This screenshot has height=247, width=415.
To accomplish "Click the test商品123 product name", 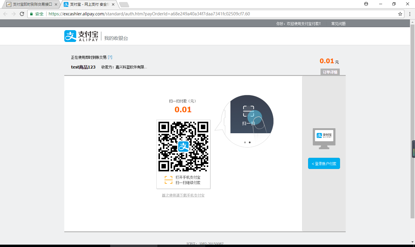I will tap(83, 67).
